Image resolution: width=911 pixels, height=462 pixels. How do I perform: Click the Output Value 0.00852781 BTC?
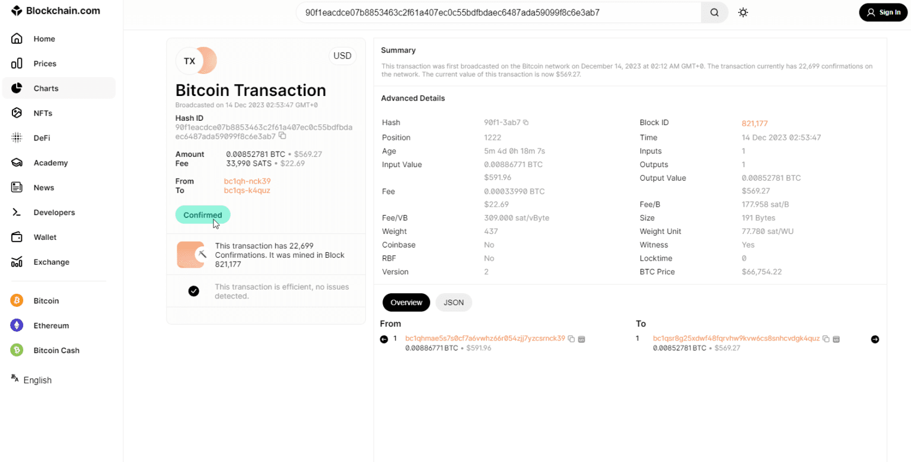click(771, 178)
